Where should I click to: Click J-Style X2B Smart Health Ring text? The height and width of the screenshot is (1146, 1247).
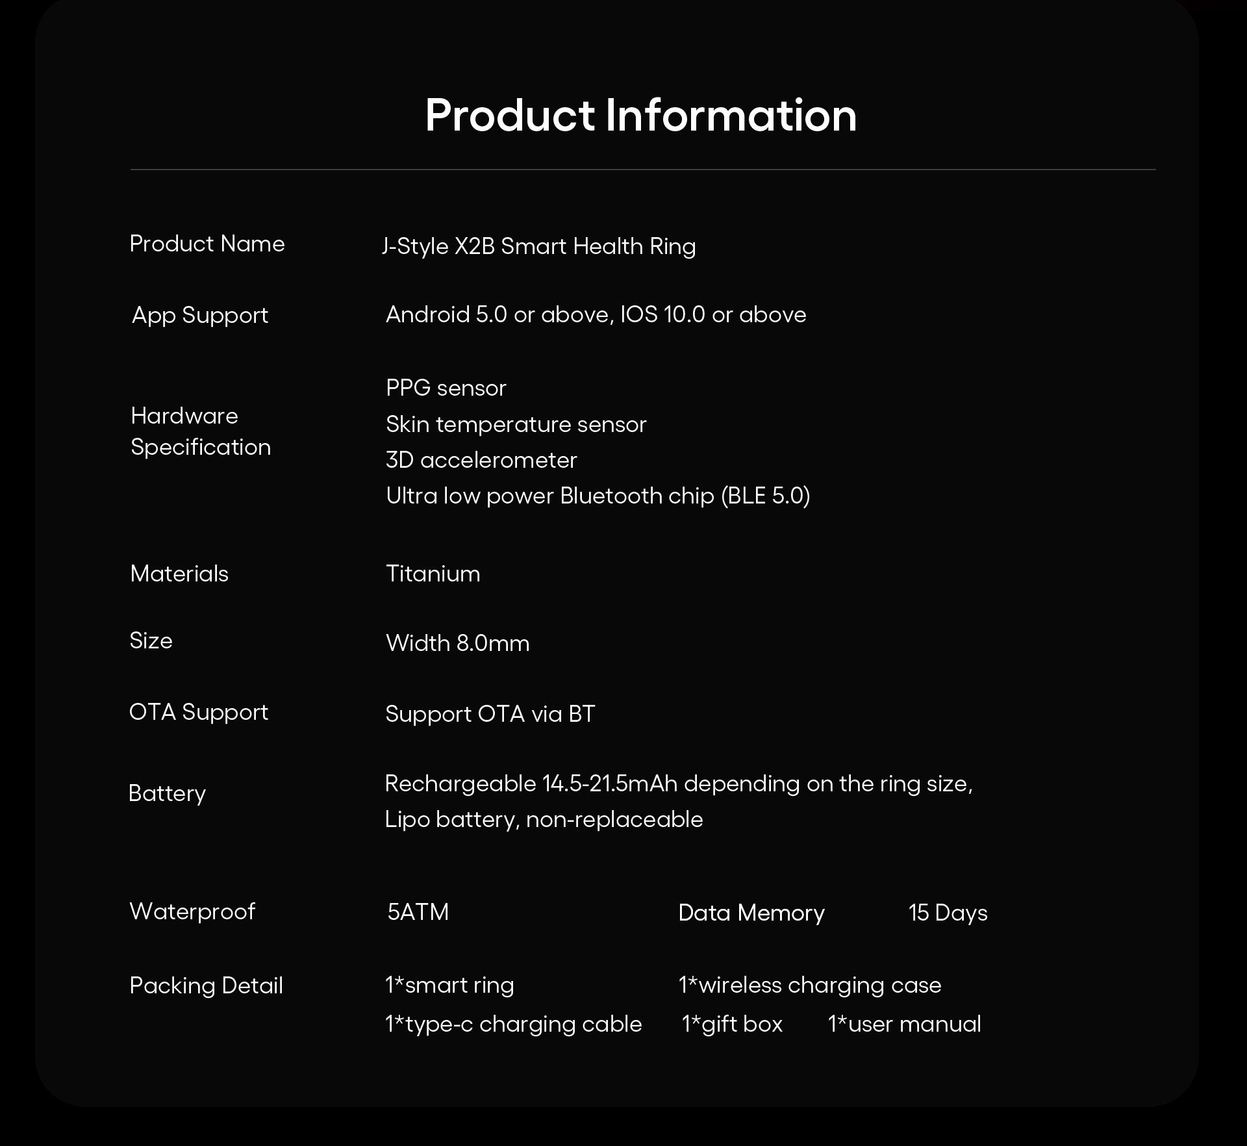tap(539, 246)
